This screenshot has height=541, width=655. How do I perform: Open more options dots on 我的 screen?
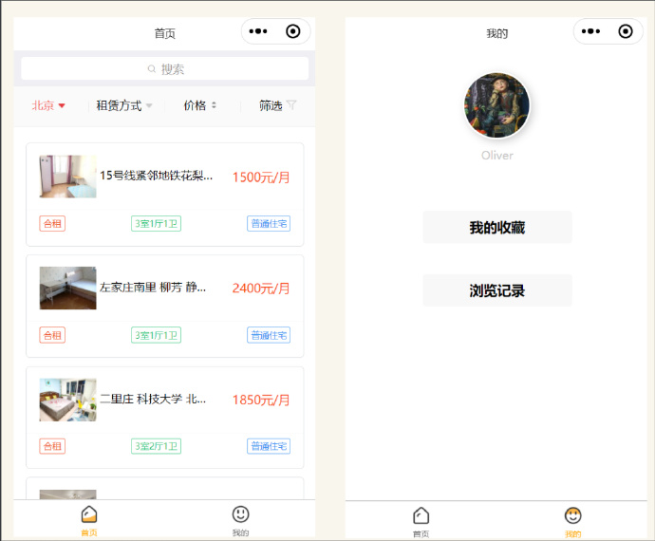(x=590, y=31)
